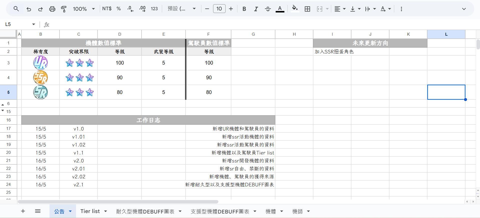Image resolution: width=480 pixels, height=218 pixels.
Task: Format as percent
Action: tap(119, 9)
